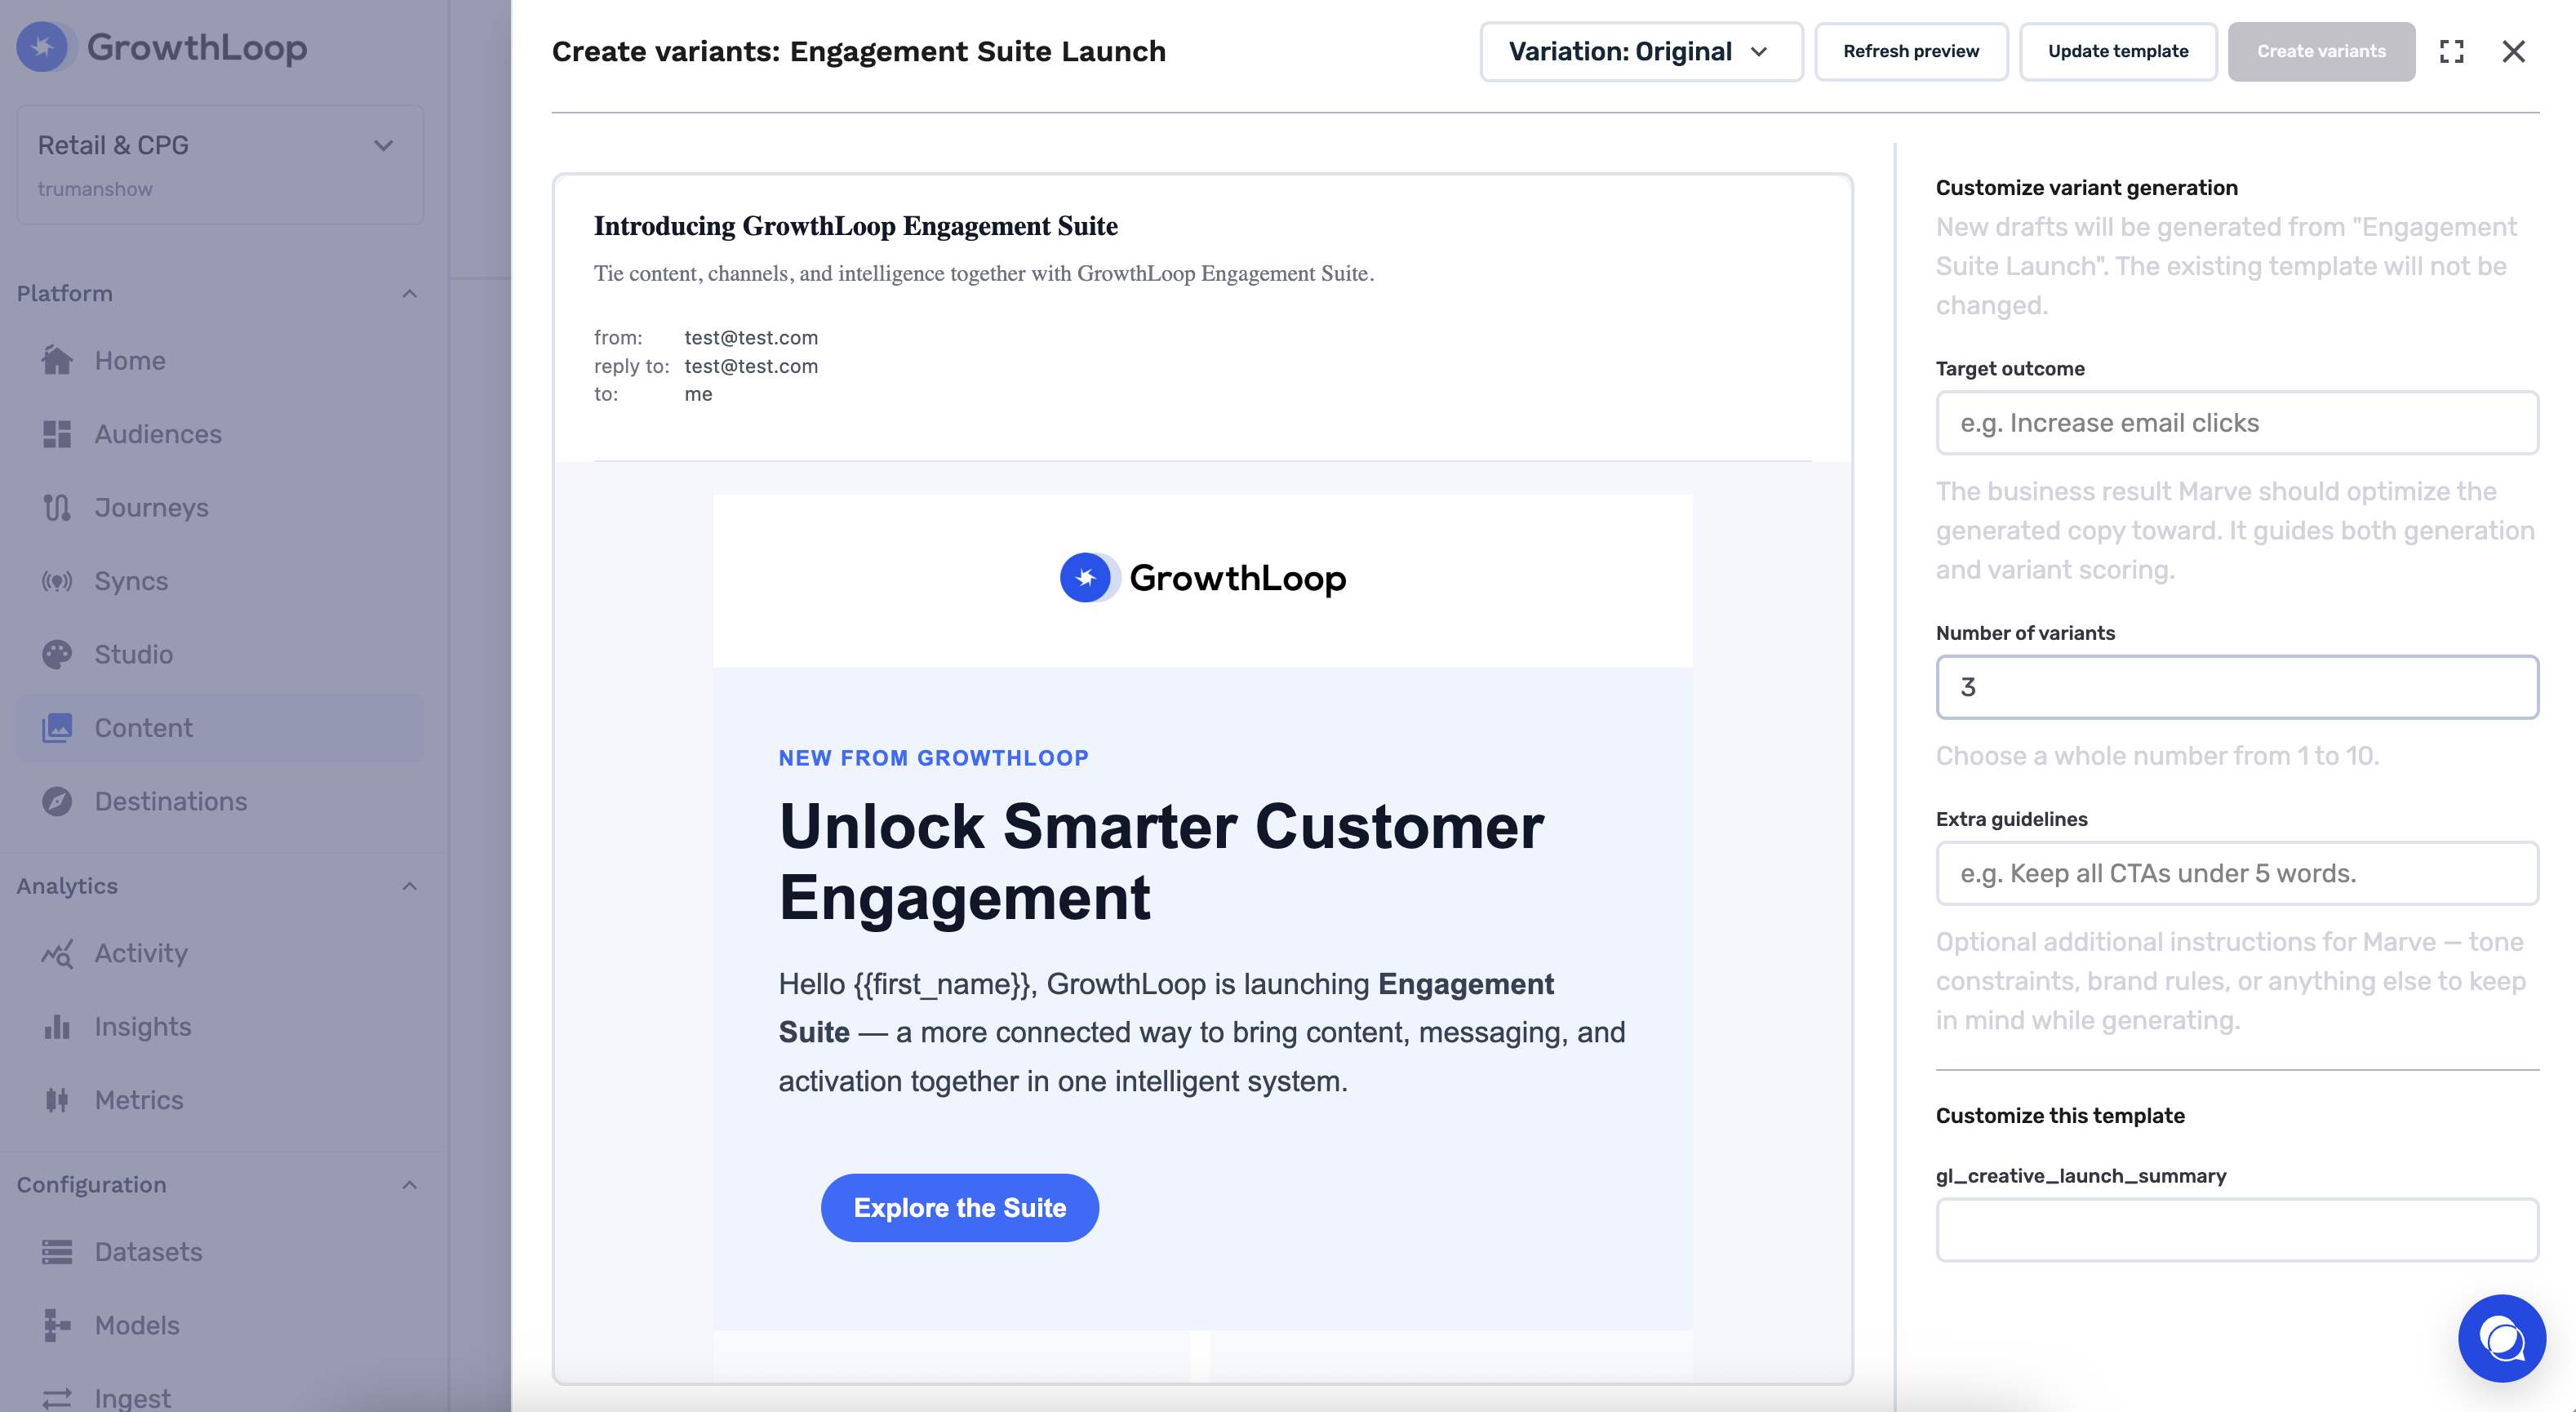Image resolution: width=2576 pixels, height=1412 pixels.
Task: Click the Update template button
Action: (x=2118, y=51)
